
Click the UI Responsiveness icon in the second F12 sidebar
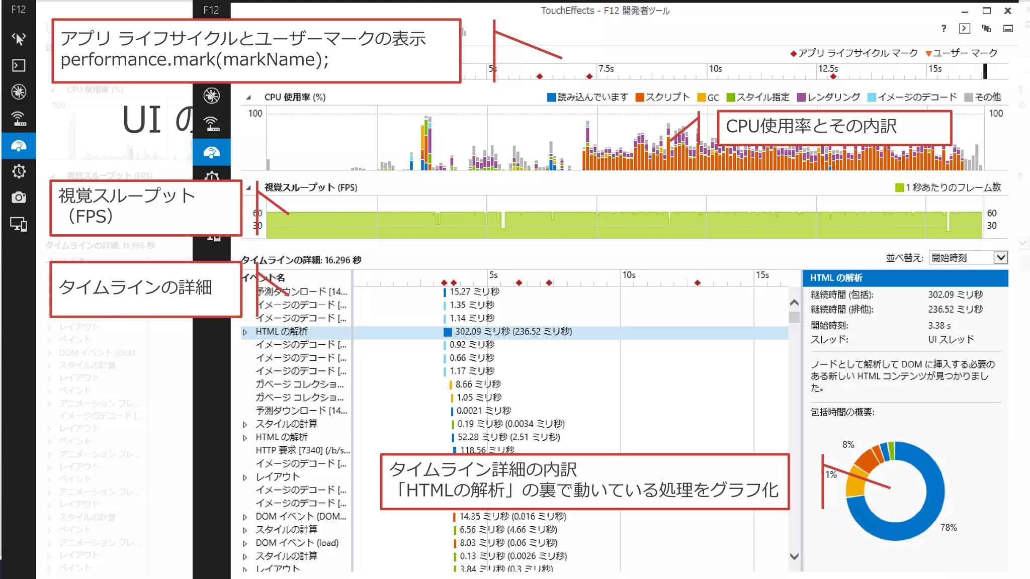[x=212, y=152]
